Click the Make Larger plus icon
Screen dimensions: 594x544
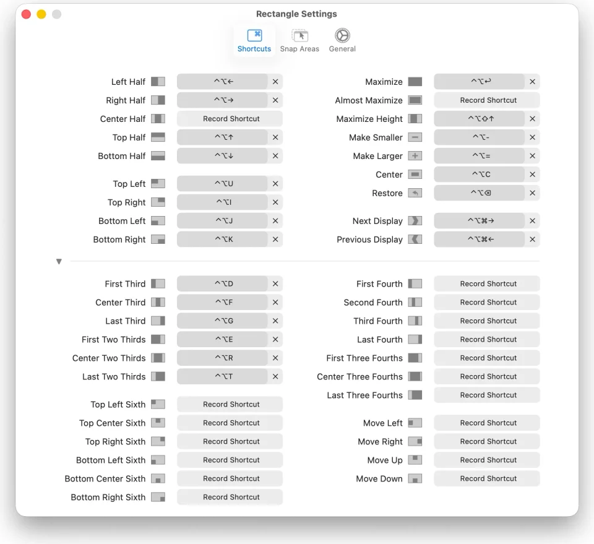(415, 156)
